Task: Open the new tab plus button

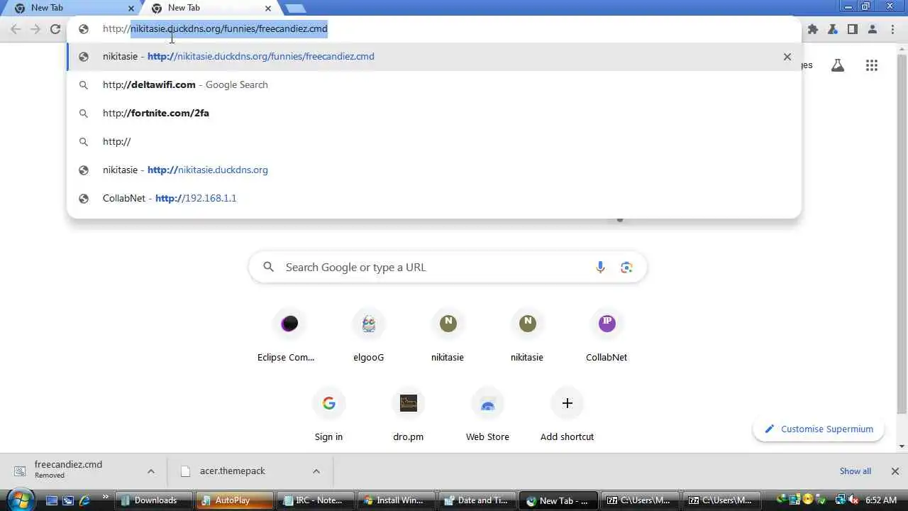Action: click(x=295, y=9)
